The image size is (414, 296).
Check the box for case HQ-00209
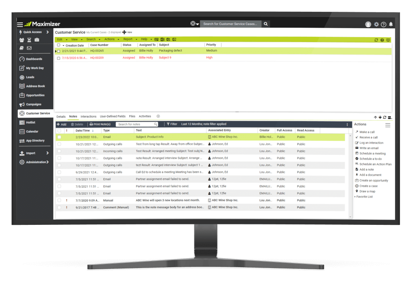(x=59, y=58)
